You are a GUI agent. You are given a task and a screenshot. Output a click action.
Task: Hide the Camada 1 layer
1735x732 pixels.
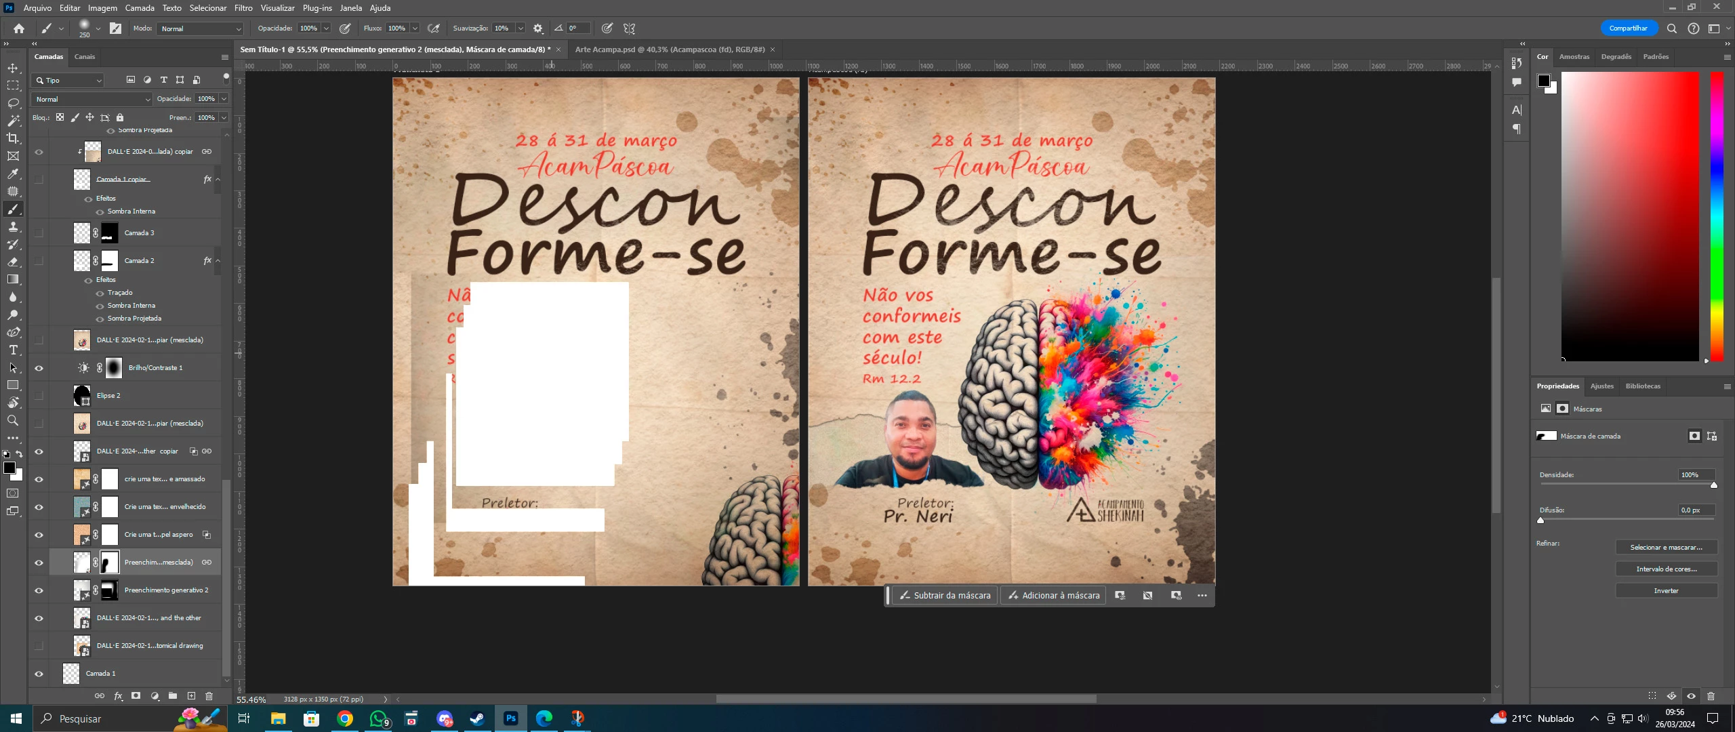pos(39,674)
